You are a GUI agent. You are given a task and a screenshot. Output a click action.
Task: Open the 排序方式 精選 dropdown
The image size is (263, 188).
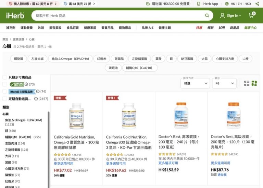195,83
